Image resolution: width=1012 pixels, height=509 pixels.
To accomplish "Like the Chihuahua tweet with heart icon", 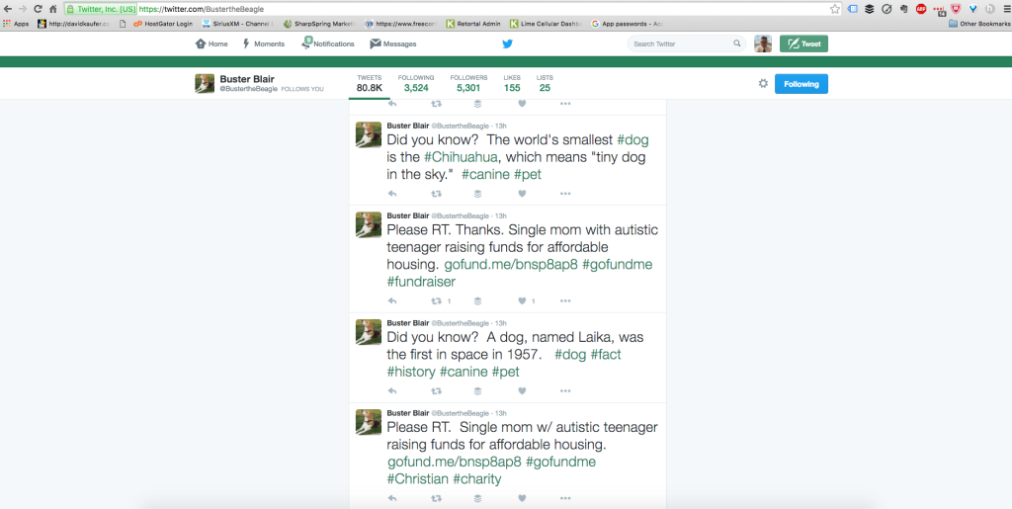I will point(522,194).
